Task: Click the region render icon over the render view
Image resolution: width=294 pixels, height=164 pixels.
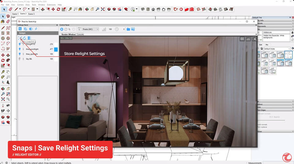Action: [x=254, y=39]
